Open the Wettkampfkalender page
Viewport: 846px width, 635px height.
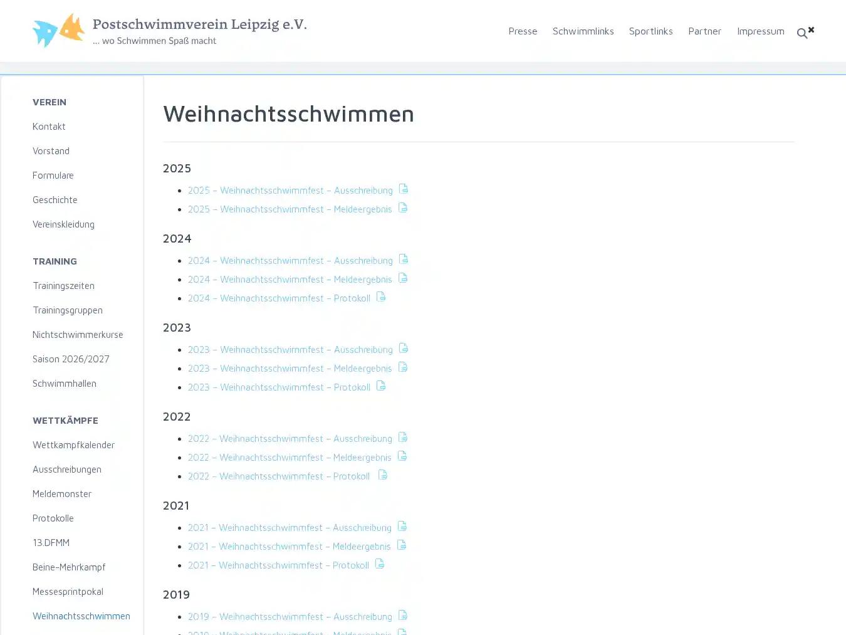73,444
